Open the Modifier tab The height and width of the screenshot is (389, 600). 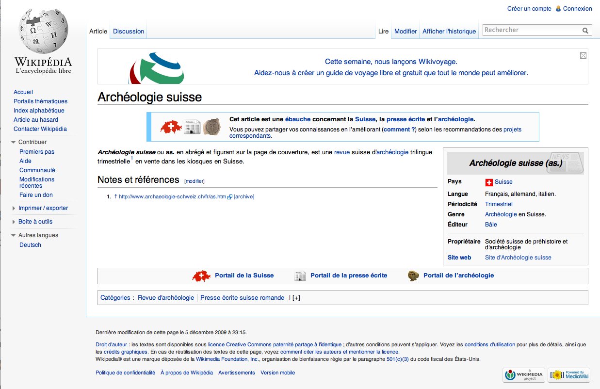coord(405,31)
